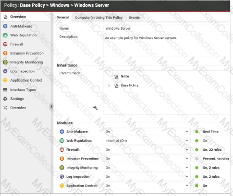Click the Web Reputation icon in Modules list
The image size is (233, 196).
[x=62, y=140]
